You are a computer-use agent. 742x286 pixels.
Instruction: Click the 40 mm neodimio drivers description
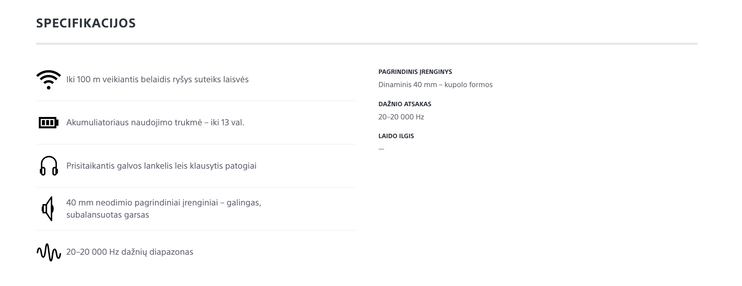coord(164,209)
